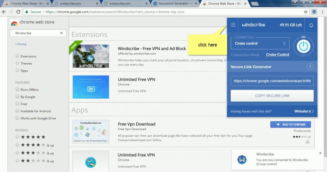Check Works with Google Drive filter
Image resolution: width=327 pixels, height=172 pixels.
point(17,118)
